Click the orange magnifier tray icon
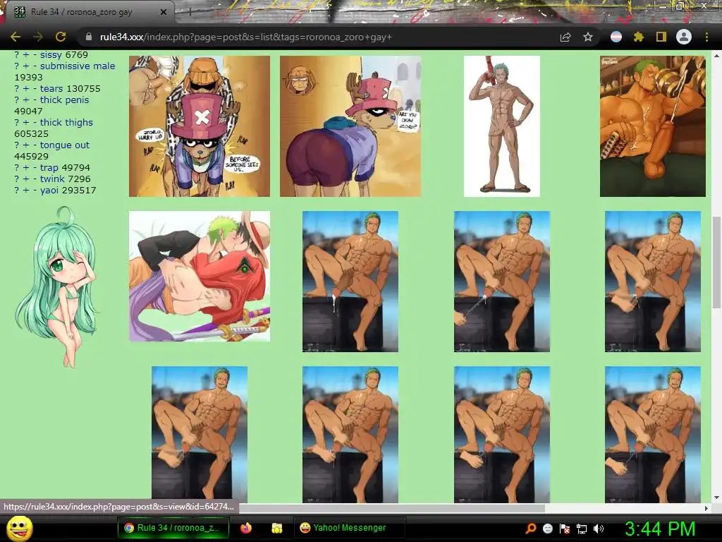 [x=530, y=529]
